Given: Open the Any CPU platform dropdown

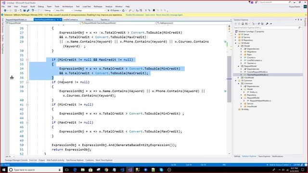Looking at the screenshot, I should (x=64, y=11).
